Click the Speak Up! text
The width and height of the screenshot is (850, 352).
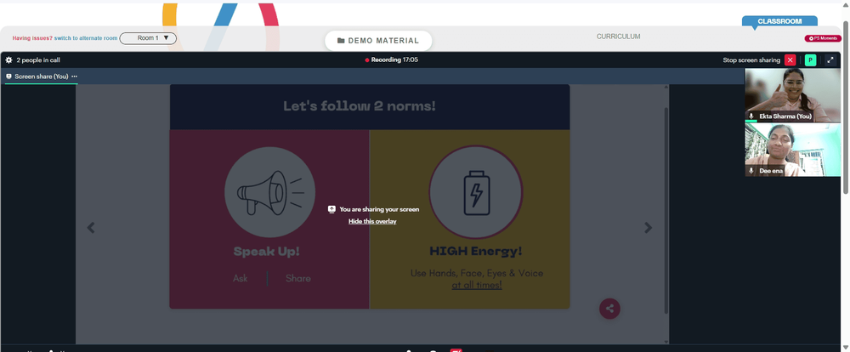pos(266,252)
